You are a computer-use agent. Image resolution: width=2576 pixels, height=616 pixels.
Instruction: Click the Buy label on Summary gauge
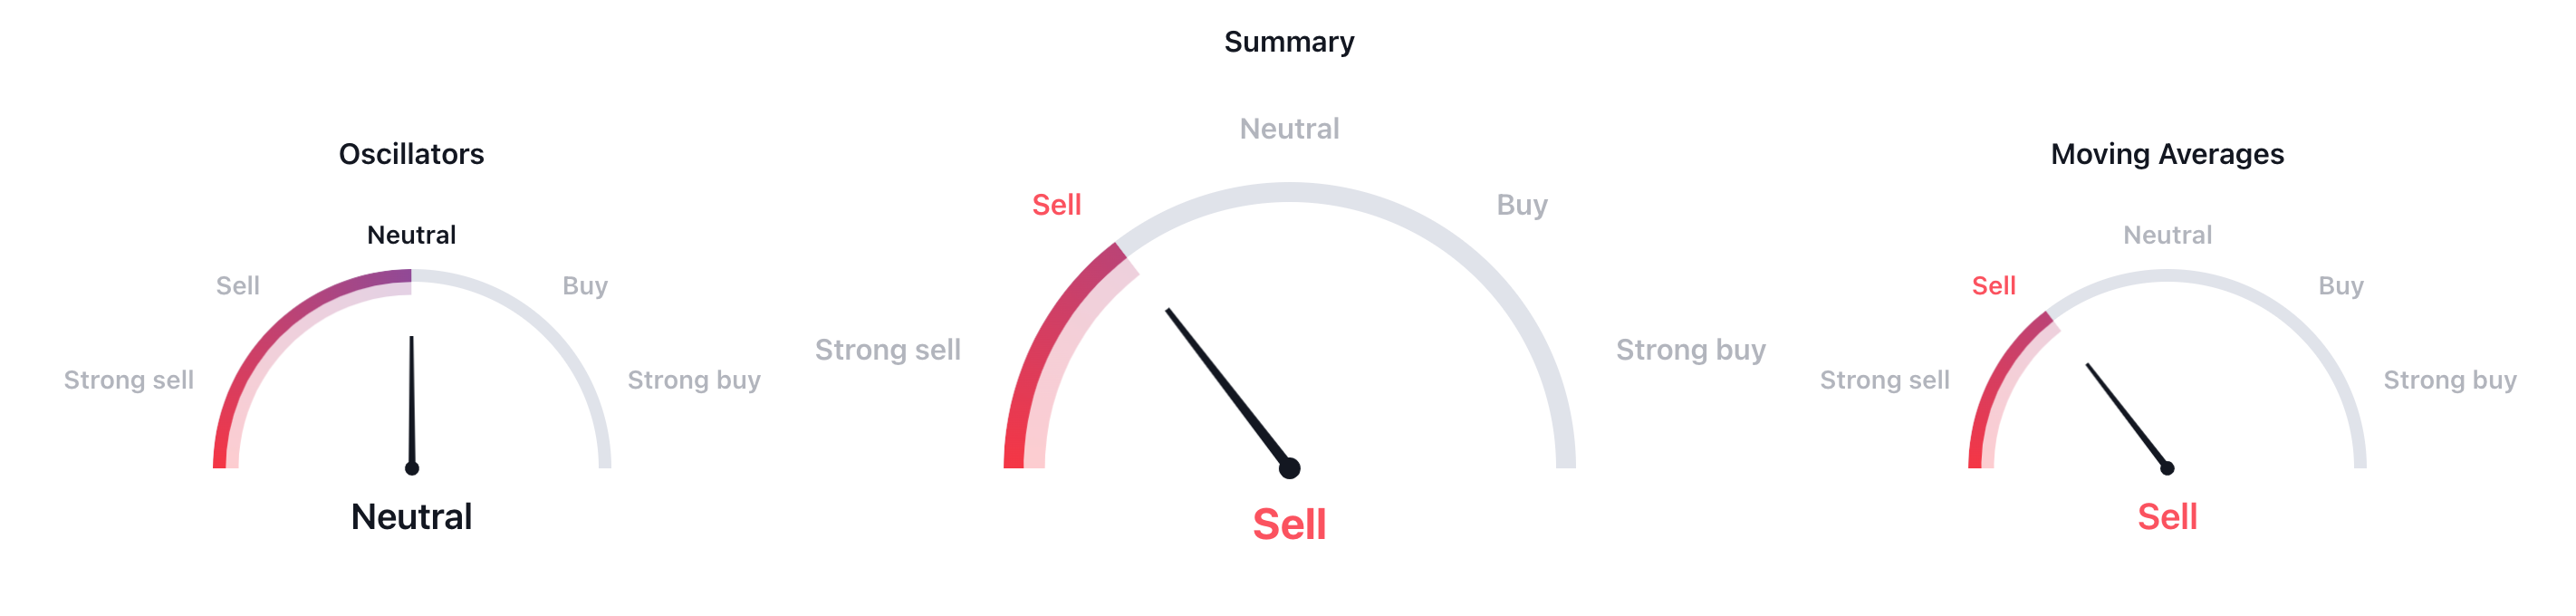point(1521,205)
